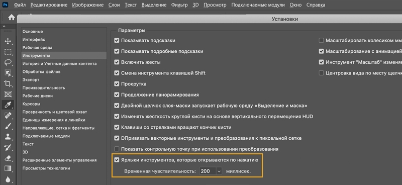
Task: Open the 'Временная чувствительность' dropdown arrow
Action: (x=219, y=171)
